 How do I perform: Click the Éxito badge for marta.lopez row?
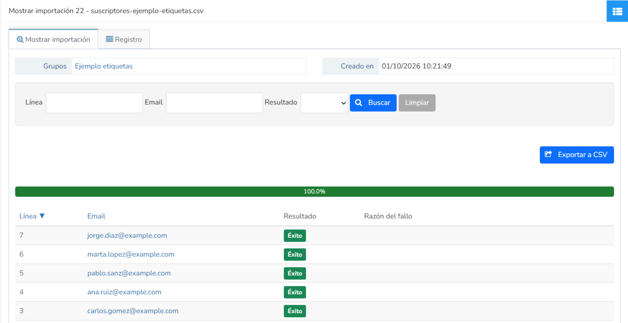(295, 255)
